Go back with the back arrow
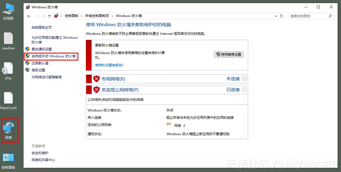This screenshot has height=172, width=341. coord(29,16)
